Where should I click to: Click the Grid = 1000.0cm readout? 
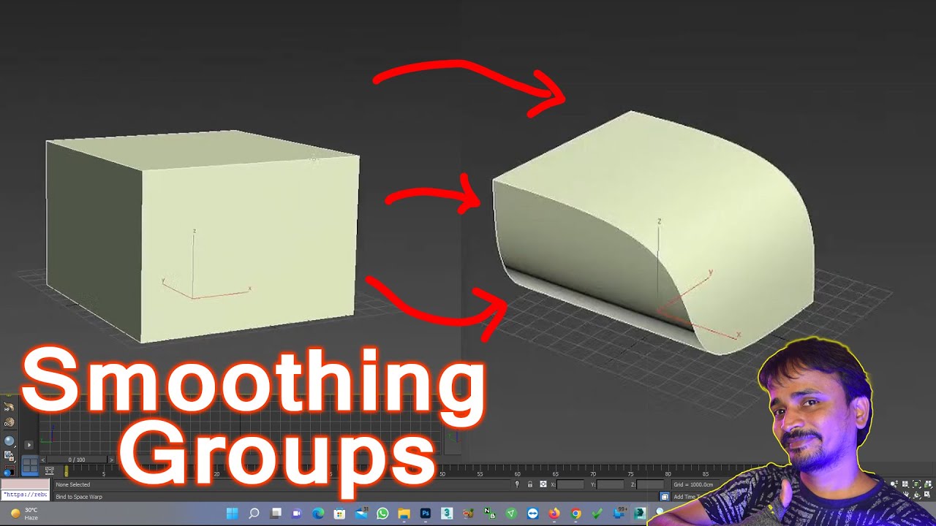(x=693, y=484)
